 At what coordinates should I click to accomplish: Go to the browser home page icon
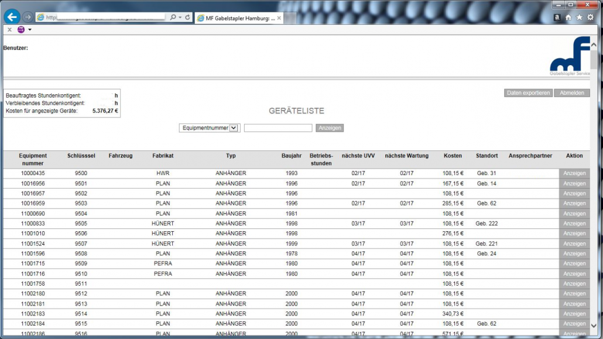tap(568, 18)
